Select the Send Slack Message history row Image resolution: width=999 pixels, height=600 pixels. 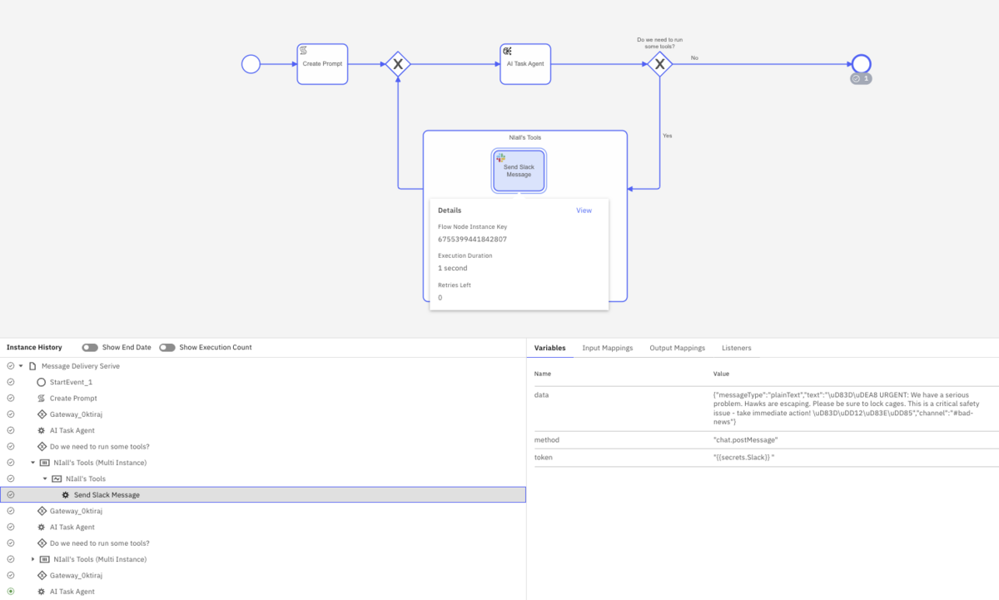click(x=107, y=495)
